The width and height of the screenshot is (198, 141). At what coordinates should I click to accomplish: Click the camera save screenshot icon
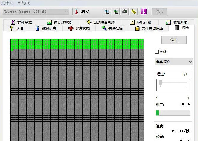coord(125,12)
